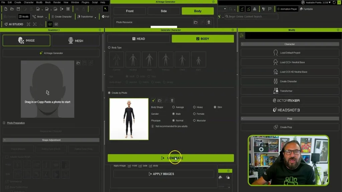Click the Headshot 3 button in Modify
Screen dimensions: 342x192
290,110
